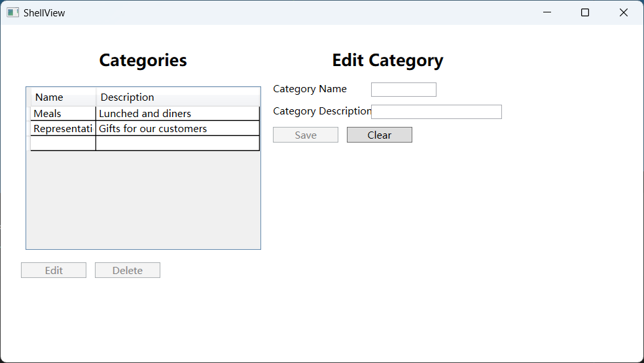Select the Meals category row
Viewport: 644px width, 363px height.
62,114
